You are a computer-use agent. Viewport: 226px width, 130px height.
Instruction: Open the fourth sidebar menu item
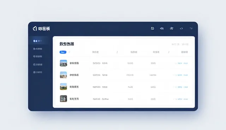coord(38,65)
